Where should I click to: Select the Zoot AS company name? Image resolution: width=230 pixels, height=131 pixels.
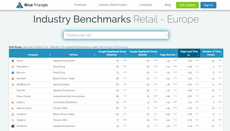pos(21,90)
